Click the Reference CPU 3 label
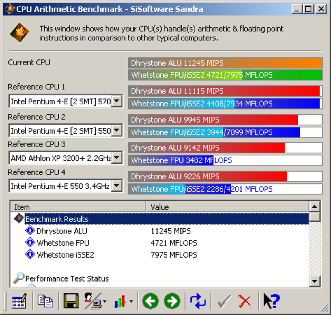 (x=36, y=144)
